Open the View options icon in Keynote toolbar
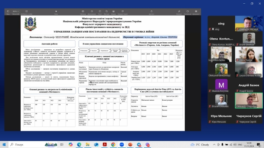Image resolution: width=264 pixels, height=148 pixels. click(x=8, y=12)
